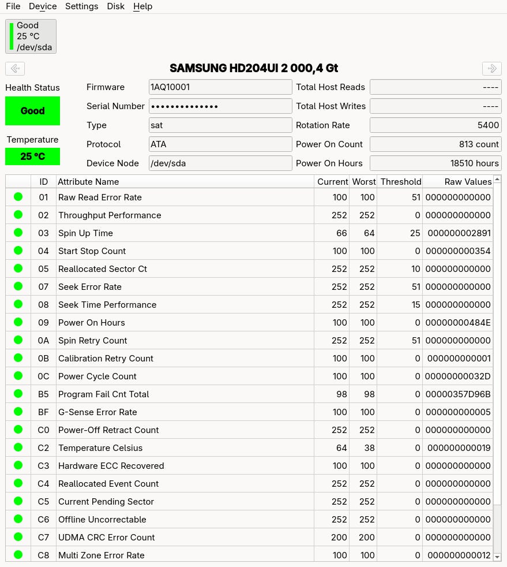Click green status dot for row 09 Power On Hours

(x=18, y=322)
